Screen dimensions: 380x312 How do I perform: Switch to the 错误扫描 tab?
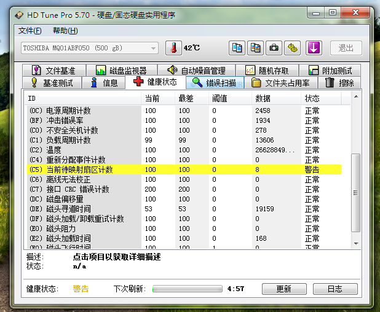click(215, 83)
